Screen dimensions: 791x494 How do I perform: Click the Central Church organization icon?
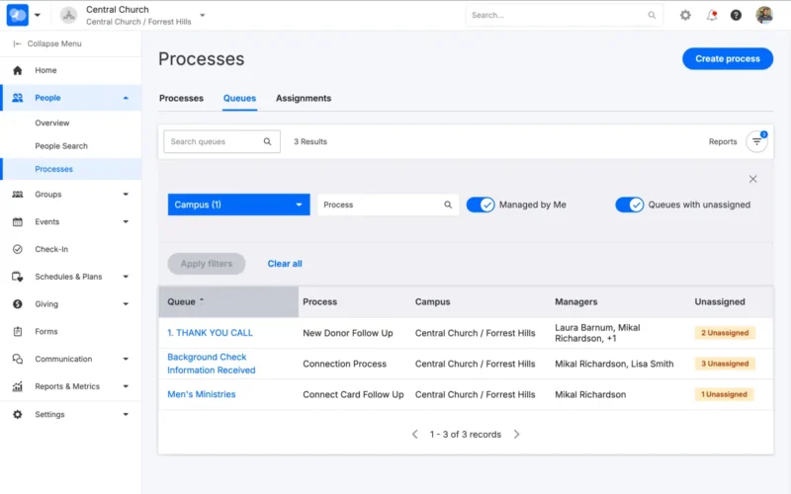pyautogui.click(x=68, y=15)
